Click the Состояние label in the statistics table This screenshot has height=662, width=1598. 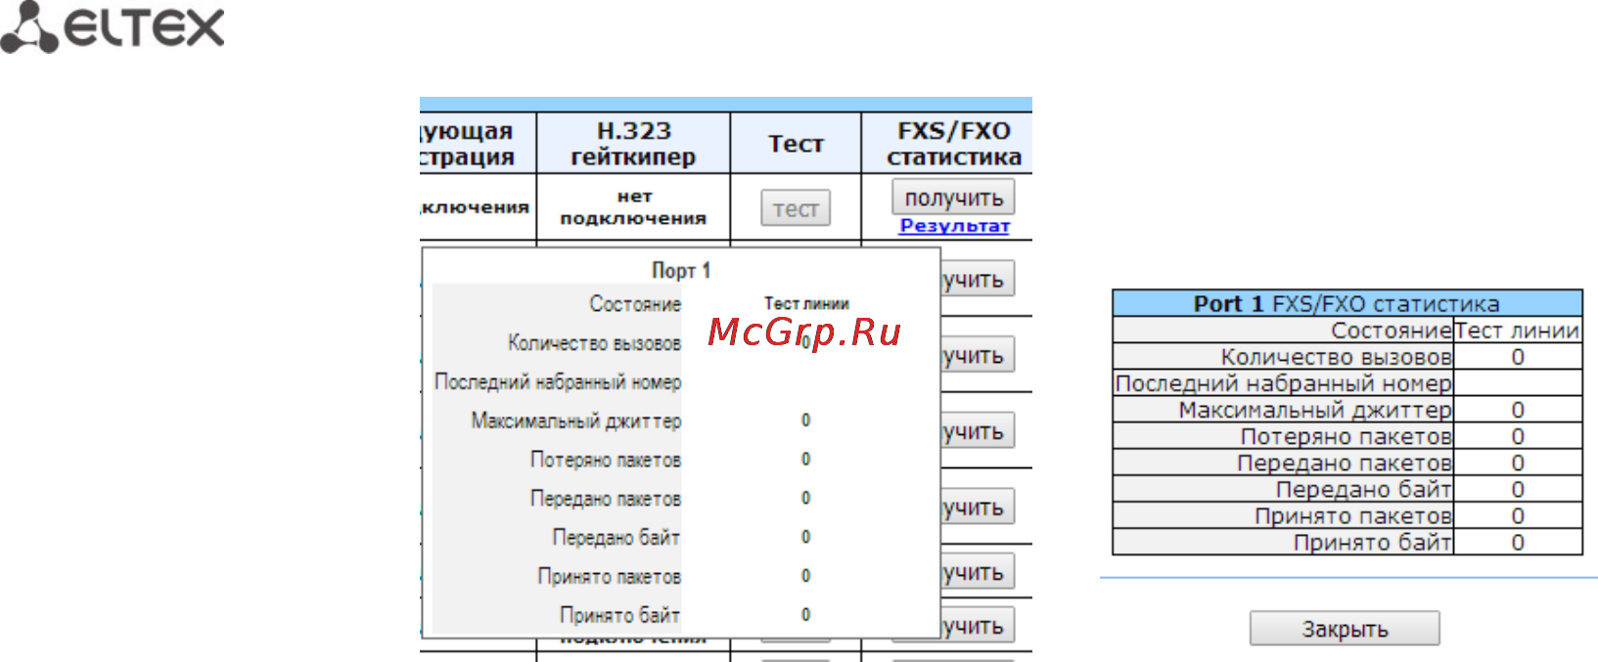(1391, 331)
